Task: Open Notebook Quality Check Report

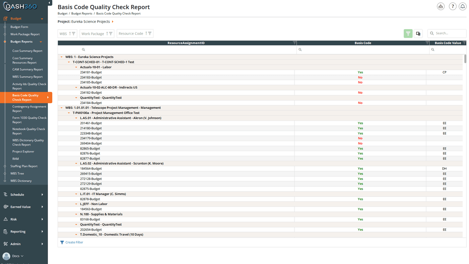Action: [28, 131]
